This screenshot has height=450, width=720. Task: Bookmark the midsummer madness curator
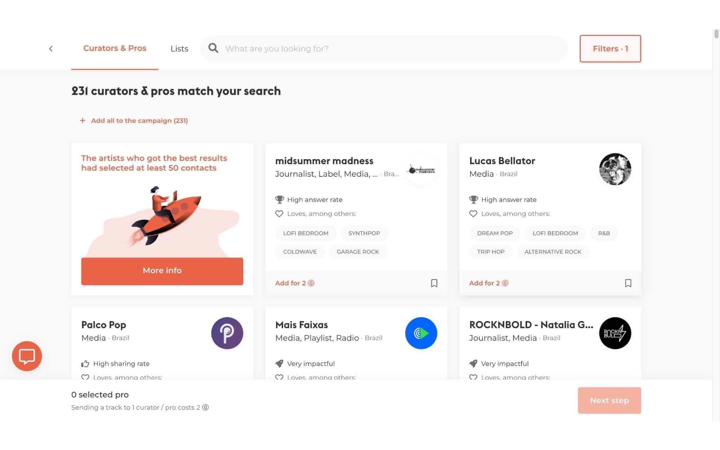(434, 283)
